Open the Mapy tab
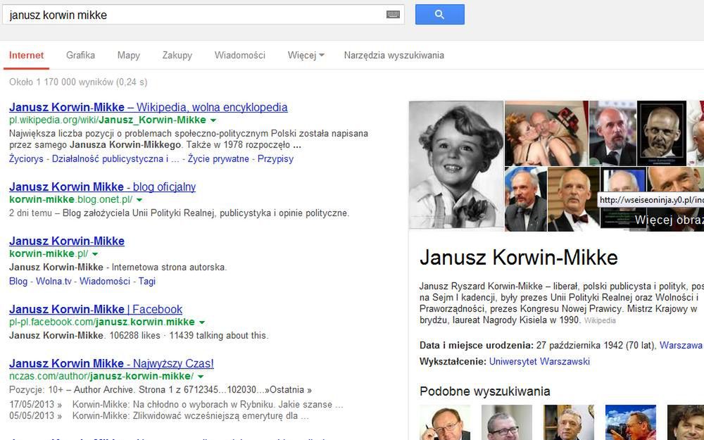 128,55
